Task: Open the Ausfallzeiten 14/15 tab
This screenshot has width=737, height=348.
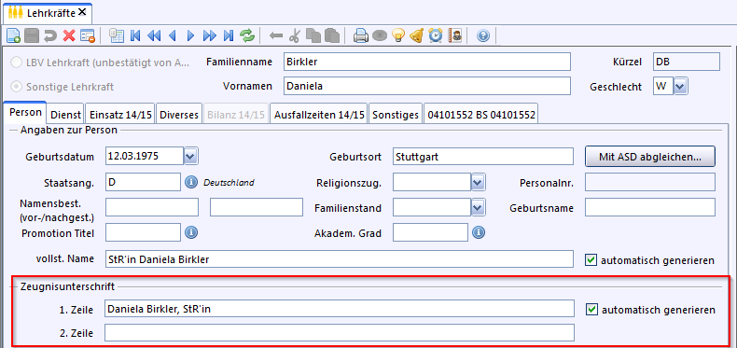Action: click(x=319, y=115)
